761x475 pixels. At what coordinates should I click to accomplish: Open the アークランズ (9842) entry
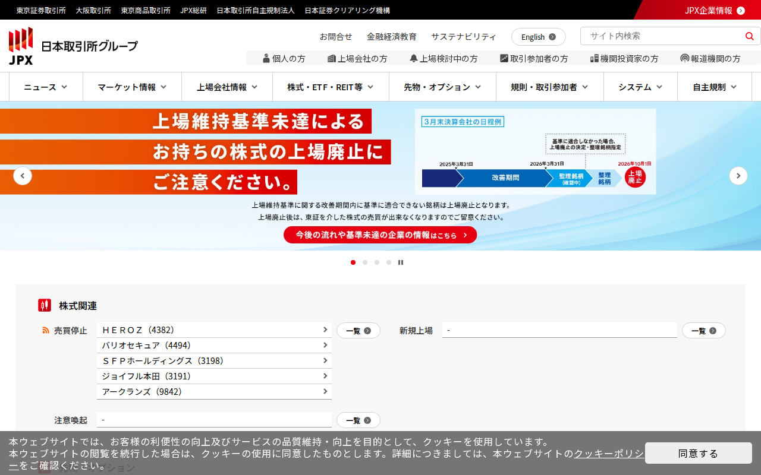coord(214,392)
